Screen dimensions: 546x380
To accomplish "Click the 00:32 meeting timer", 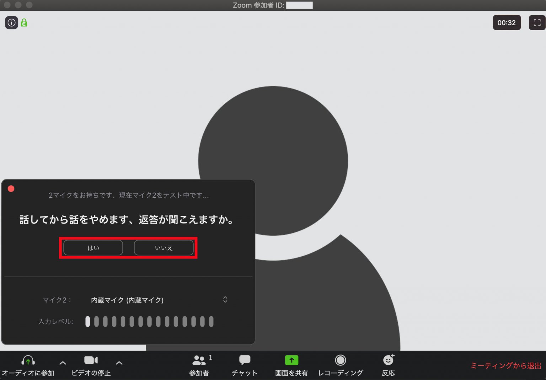I will (507, 22).
